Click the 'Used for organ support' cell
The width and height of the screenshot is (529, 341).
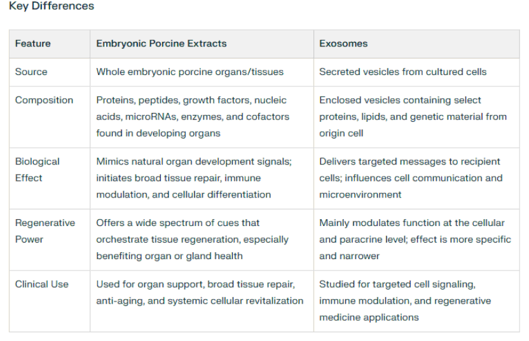point(199,293)
